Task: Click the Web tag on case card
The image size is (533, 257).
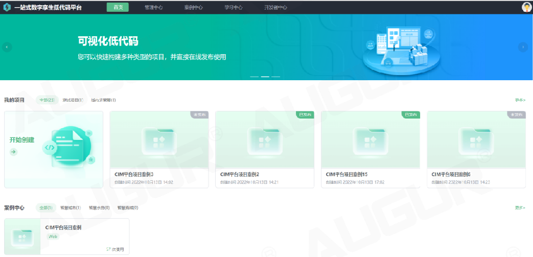Action: pos(53,237)
